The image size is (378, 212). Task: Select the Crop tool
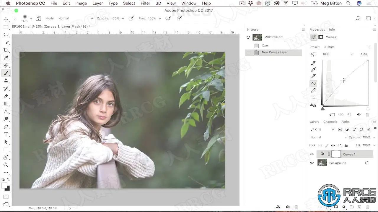coord(6,50)
